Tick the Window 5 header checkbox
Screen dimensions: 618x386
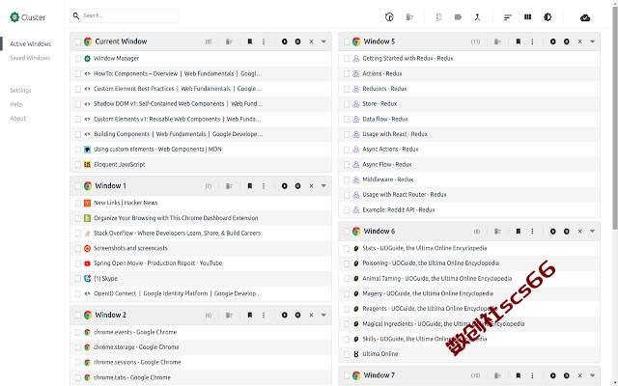pos(347,41)
